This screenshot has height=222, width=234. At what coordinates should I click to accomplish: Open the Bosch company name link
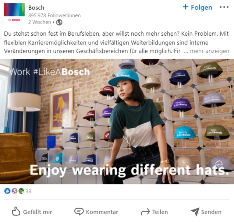click(x=36, y=8)
